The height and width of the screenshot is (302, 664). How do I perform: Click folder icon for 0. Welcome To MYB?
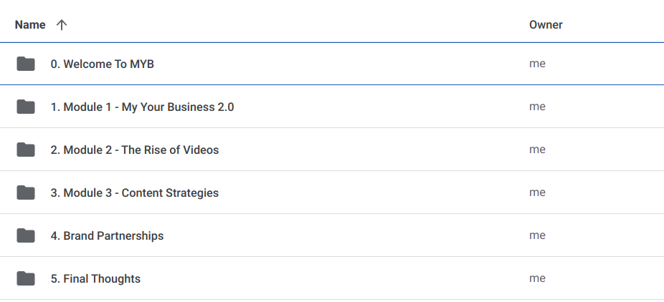(26, 64)
